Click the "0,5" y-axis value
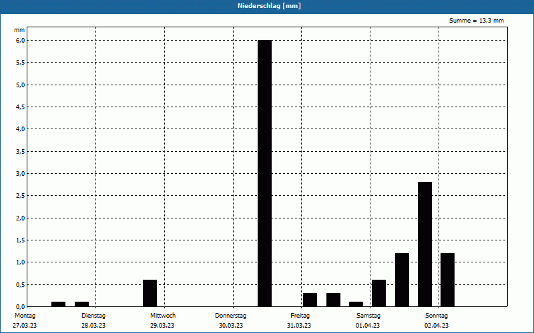This screenshot has height=333, width=534. click(x=21, y=285)
